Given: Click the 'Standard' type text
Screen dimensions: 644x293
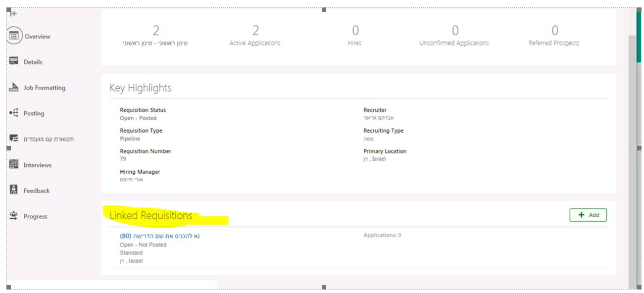Looking at the screenshot, I should coord(131,253).
